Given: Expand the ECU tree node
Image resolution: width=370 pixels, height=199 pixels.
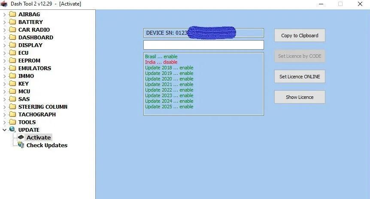Looking at the screenshot, I should click(4, 53).
